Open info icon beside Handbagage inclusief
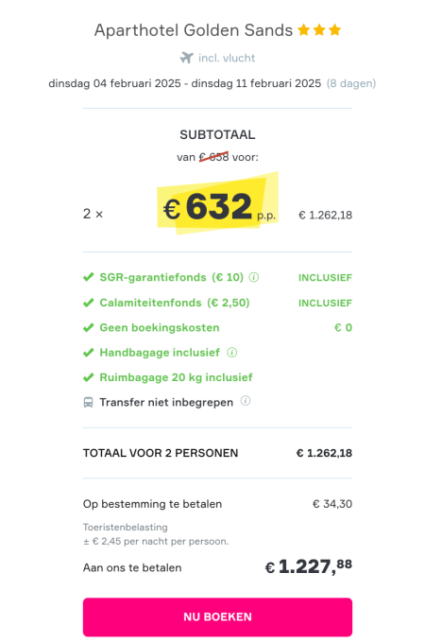 point(231,353)
